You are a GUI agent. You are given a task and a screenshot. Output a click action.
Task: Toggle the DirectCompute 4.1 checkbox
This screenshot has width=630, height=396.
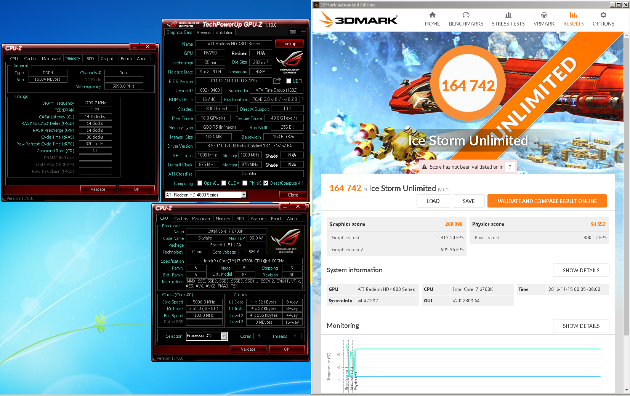[266, 183]
